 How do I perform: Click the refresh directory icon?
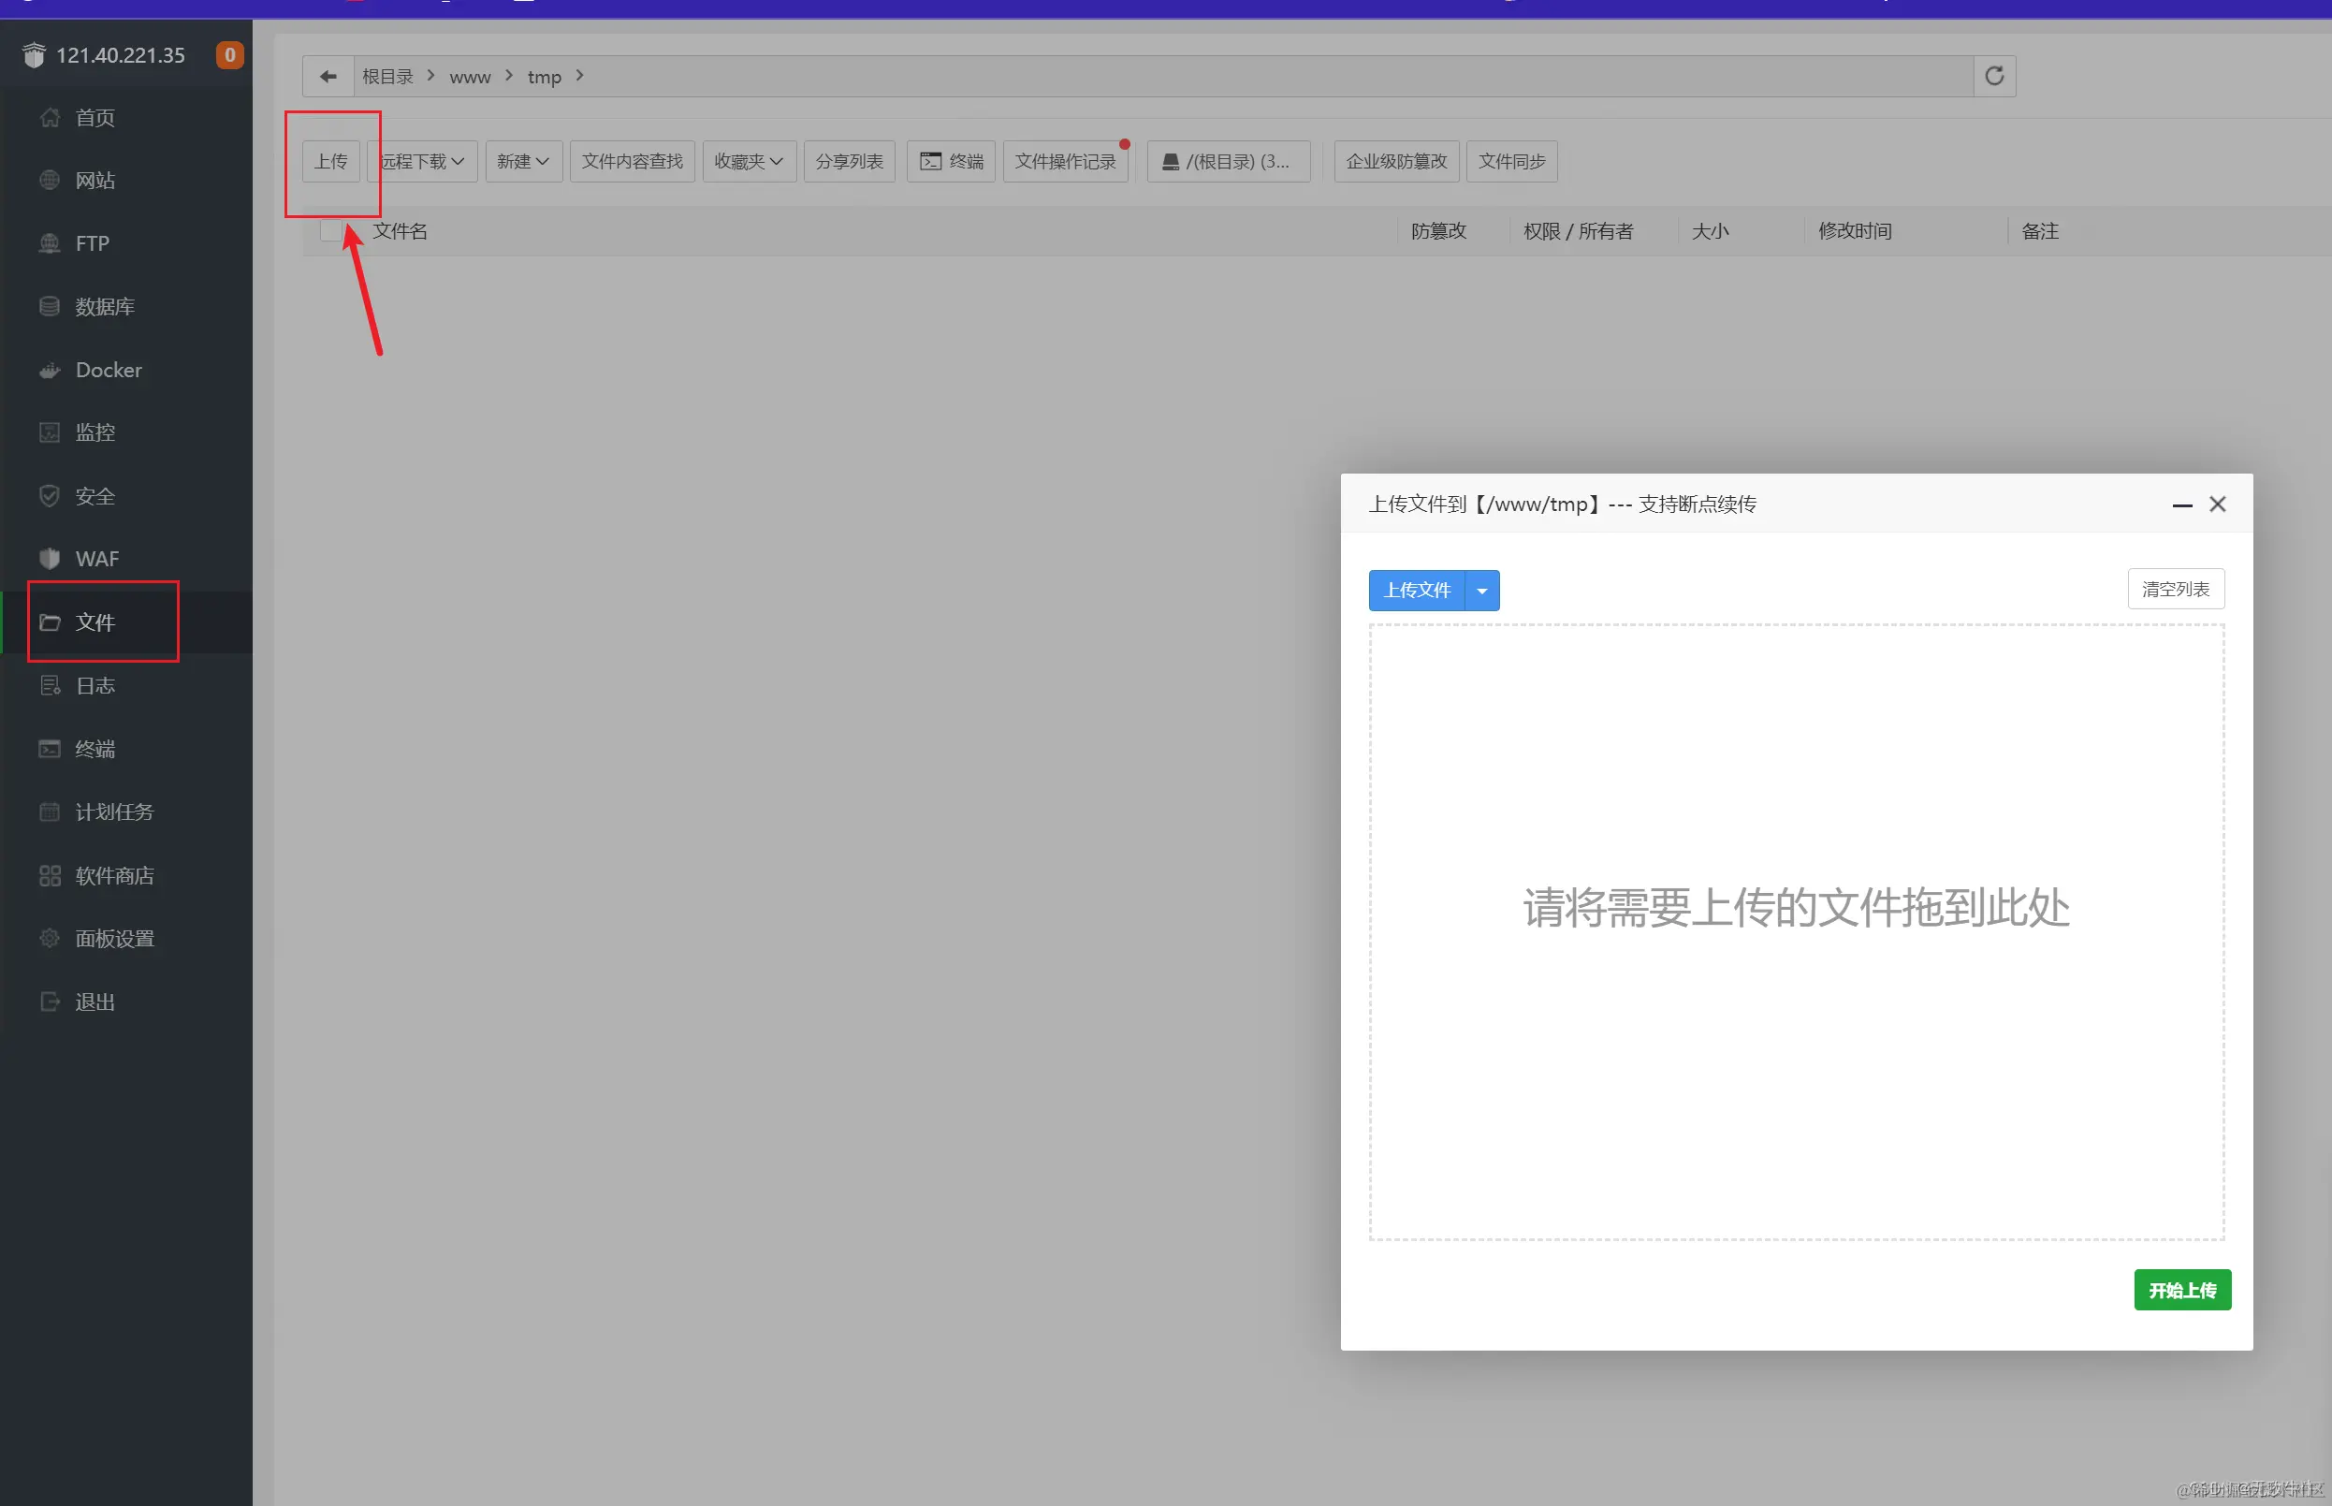[x=1993, y=76]
